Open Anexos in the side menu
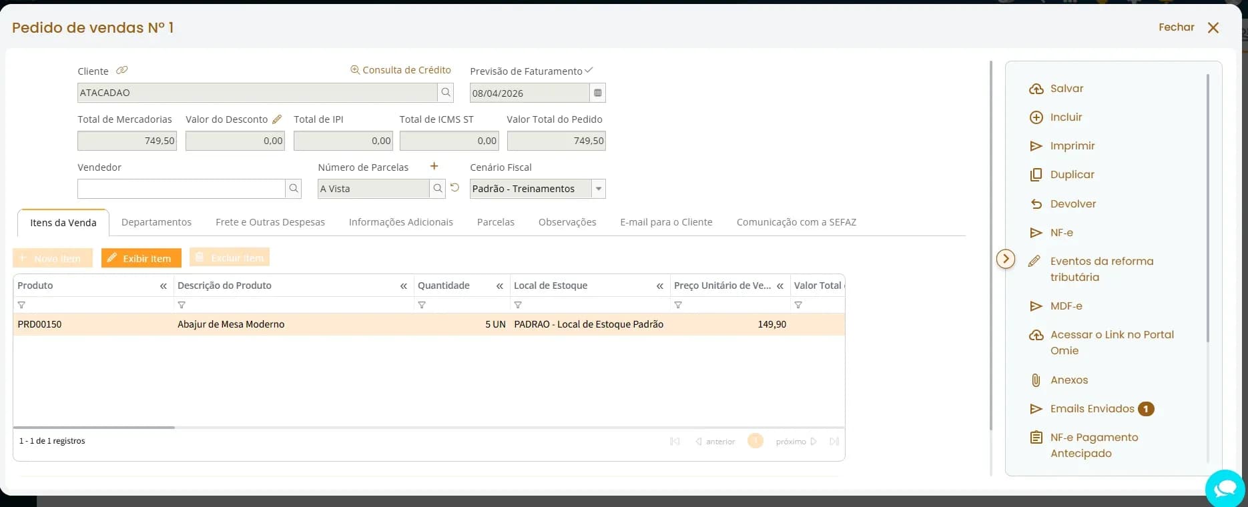This screenshot has height=507, width=1248. [x=1058, y=380]
